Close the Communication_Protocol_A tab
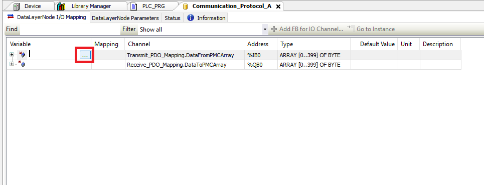 point(278,6)
